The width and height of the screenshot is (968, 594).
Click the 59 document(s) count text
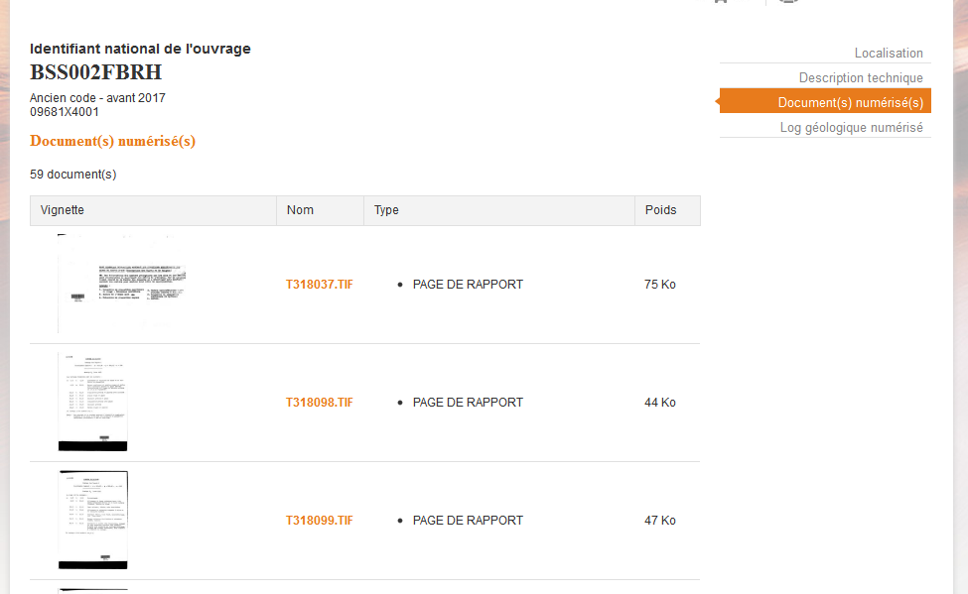(73, 175)
